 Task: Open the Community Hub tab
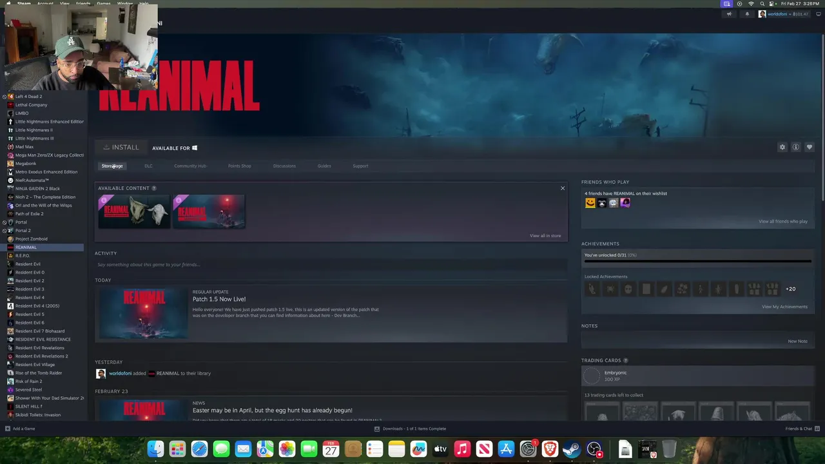click(190, 166)
